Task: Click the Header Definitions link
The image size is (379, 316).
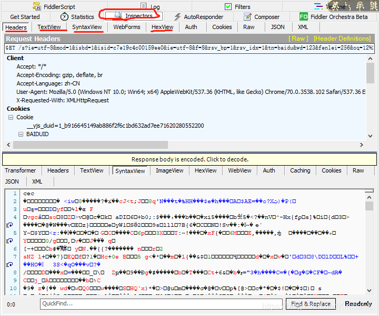Action: [x=342, y=39]
